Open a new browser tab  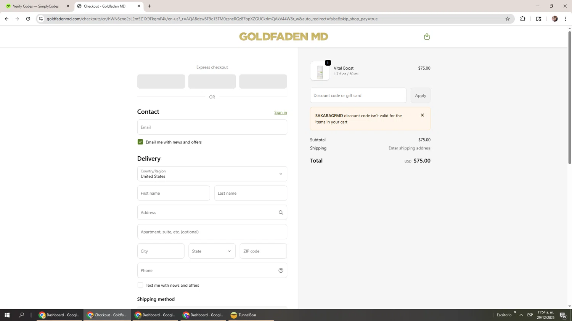[149, 6]
